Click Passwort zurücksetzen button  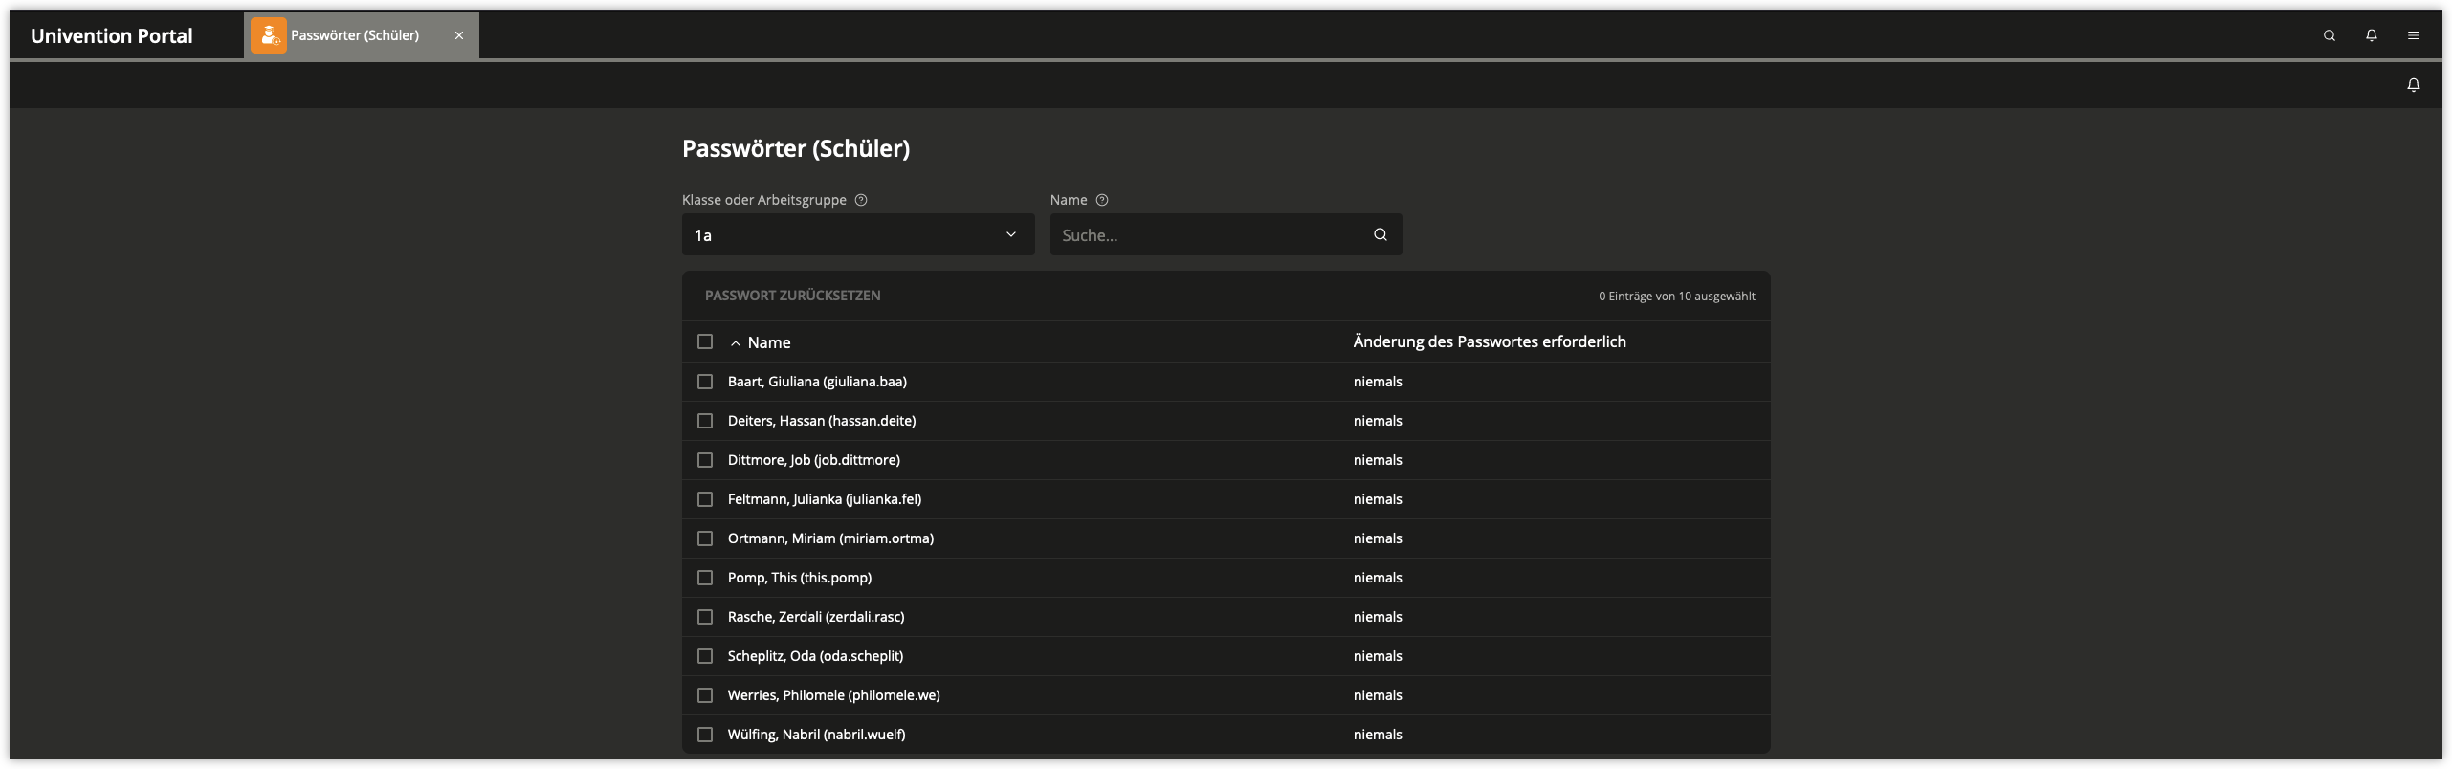pos(793,296)
